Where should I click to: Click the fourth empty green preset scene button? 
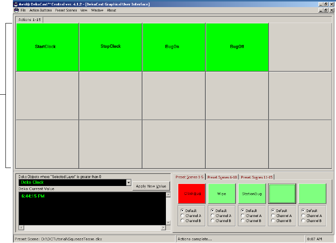282,194
